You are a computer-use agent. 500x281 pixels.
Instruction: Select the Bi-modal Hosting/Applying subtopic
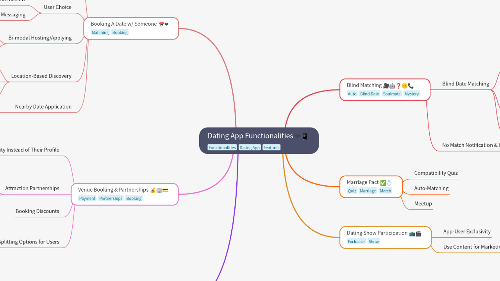tap(40, 38)
